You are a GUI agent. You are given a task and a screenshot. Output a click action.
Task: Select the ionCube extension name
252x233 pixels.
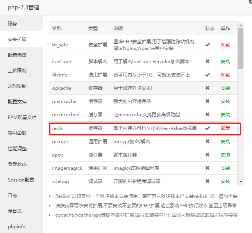[61, 62]
